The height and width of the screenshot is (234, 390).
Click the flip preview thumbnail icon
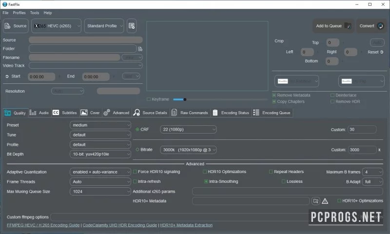pos(347,81)
